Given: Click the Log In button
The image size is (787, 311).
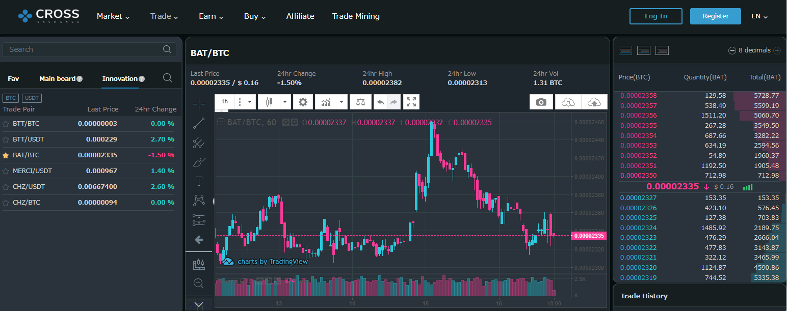Looking at the screenshot, I should coord(655,16).
